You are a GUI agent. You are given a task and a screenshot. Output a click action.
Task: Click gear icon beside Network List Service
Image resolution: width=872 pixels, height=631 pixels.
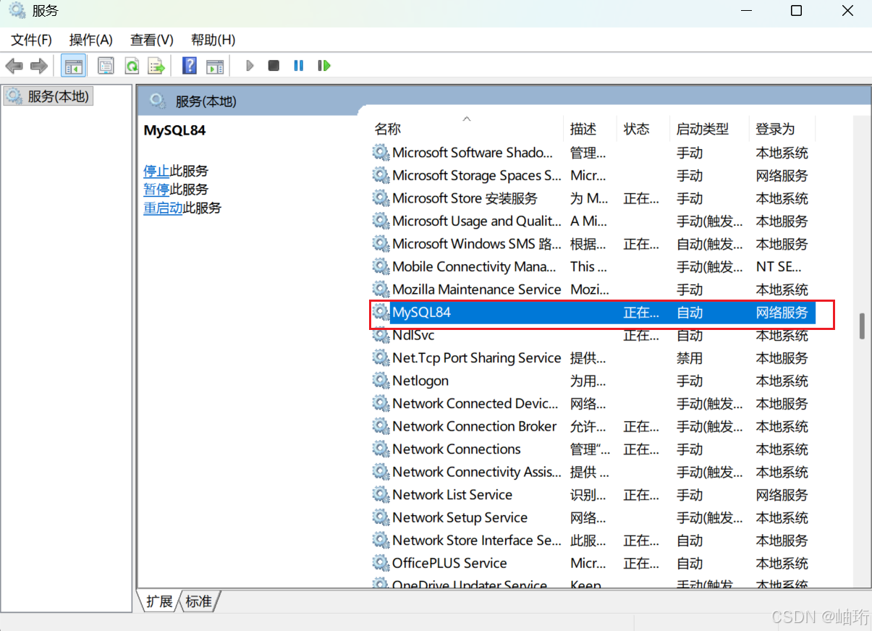381,495
